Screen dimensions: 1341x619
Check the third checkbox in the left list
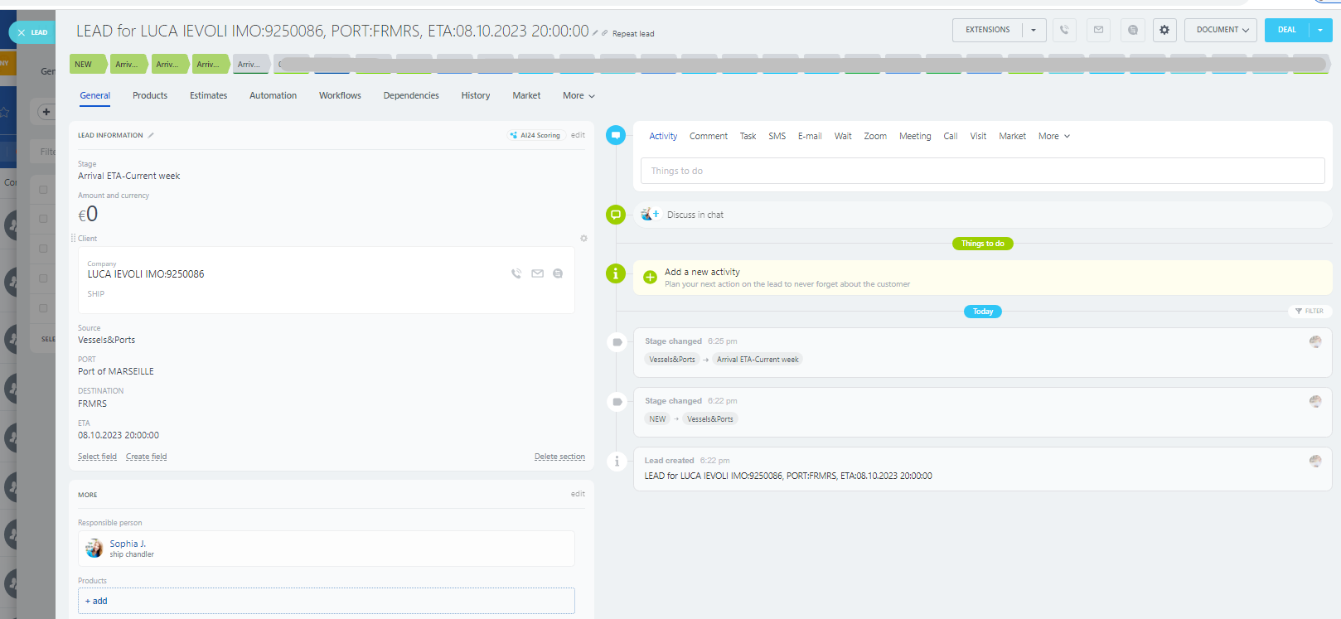43,249
